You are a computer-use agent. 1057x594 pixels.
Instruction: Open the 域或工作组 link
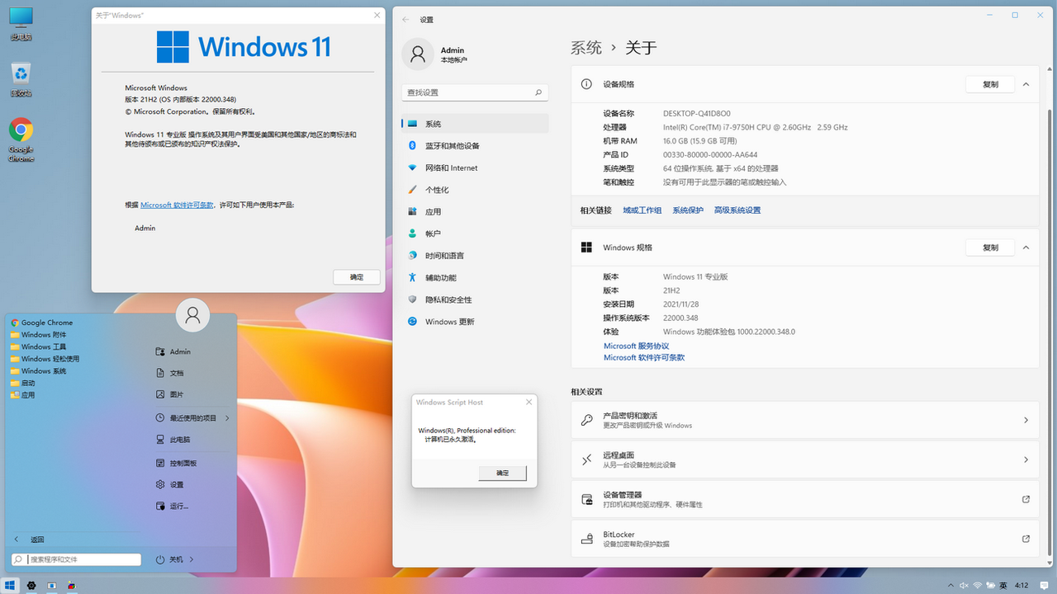coord(642,210)
